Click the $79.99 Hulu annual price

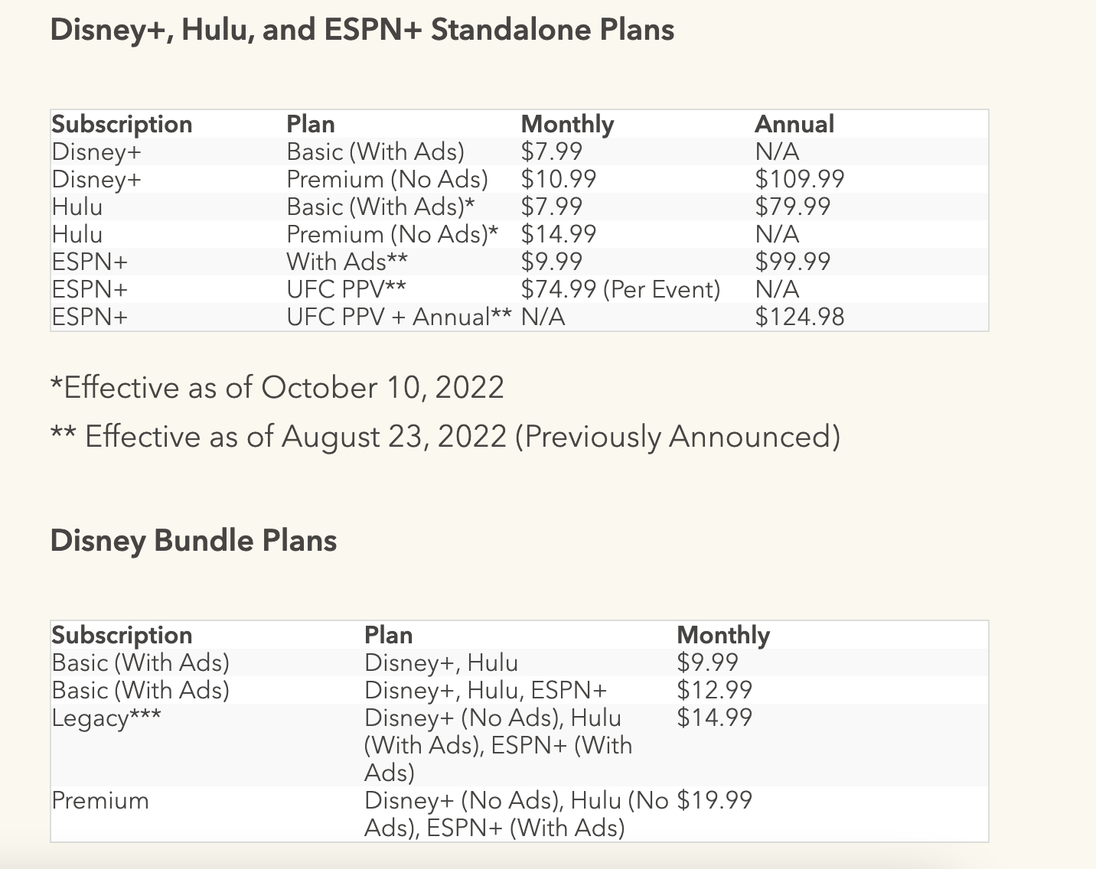coord(792,207)
